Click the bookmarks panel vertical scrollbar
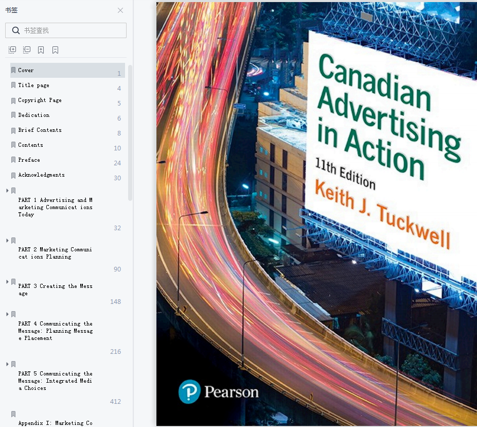477x427 pixels. pos(130,133)
